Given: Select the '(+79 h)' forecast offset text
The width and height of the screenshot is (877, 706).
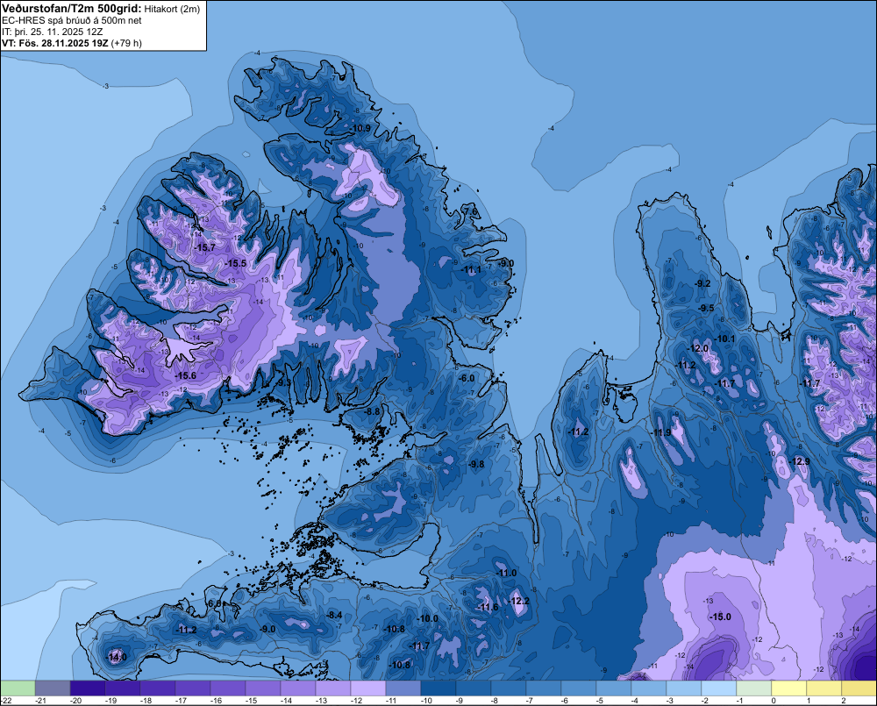Looking at the screenshot, I should (x=126, y=43).
